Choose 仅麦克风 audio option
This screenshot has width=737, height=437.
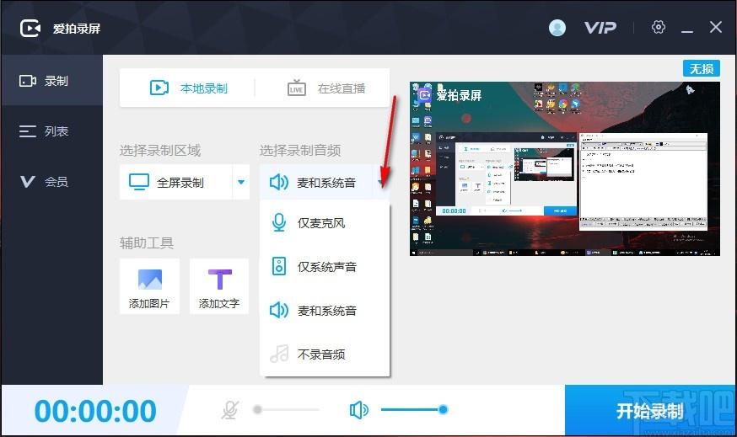click(x=325, y=222)
